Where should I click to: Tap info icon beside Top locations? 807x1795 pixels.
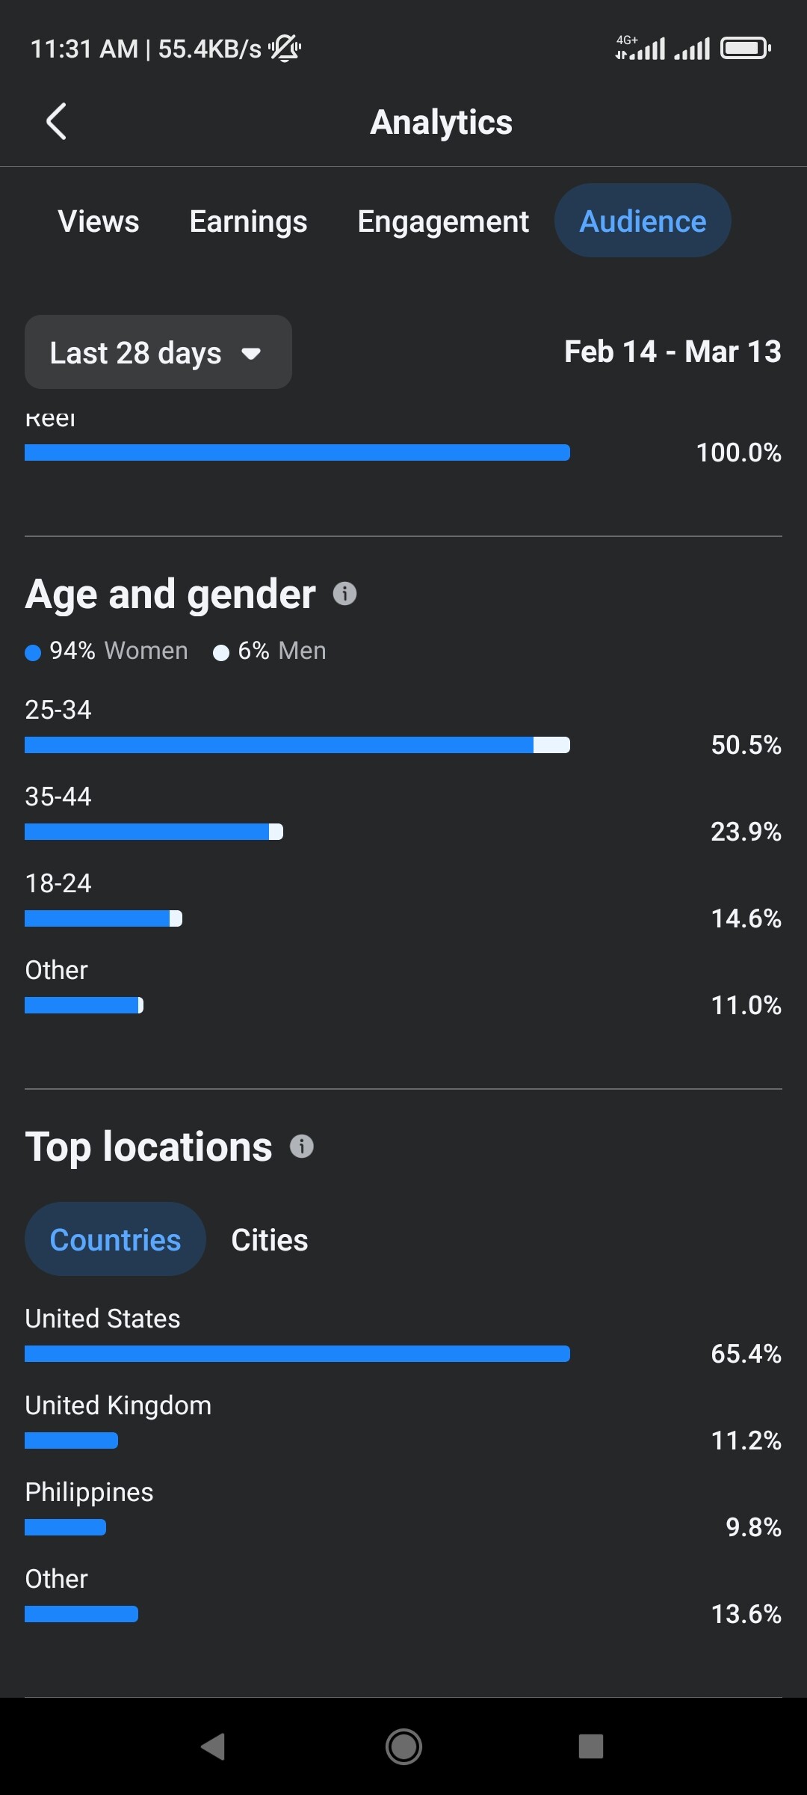point(301,1146)
